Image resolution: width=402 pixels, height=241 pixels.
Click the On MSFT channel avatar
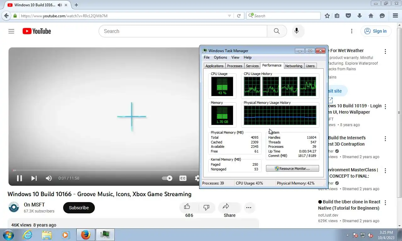click(x=14, y=208)
